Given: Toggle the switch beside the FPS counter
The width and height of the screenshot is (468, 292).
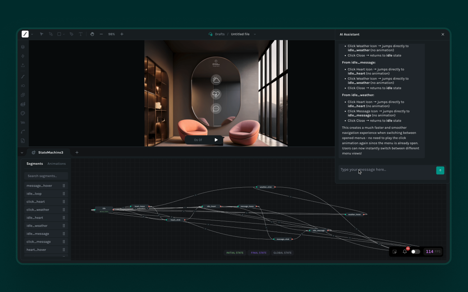Looking at the screenshot, I should (x=415, y=252).
